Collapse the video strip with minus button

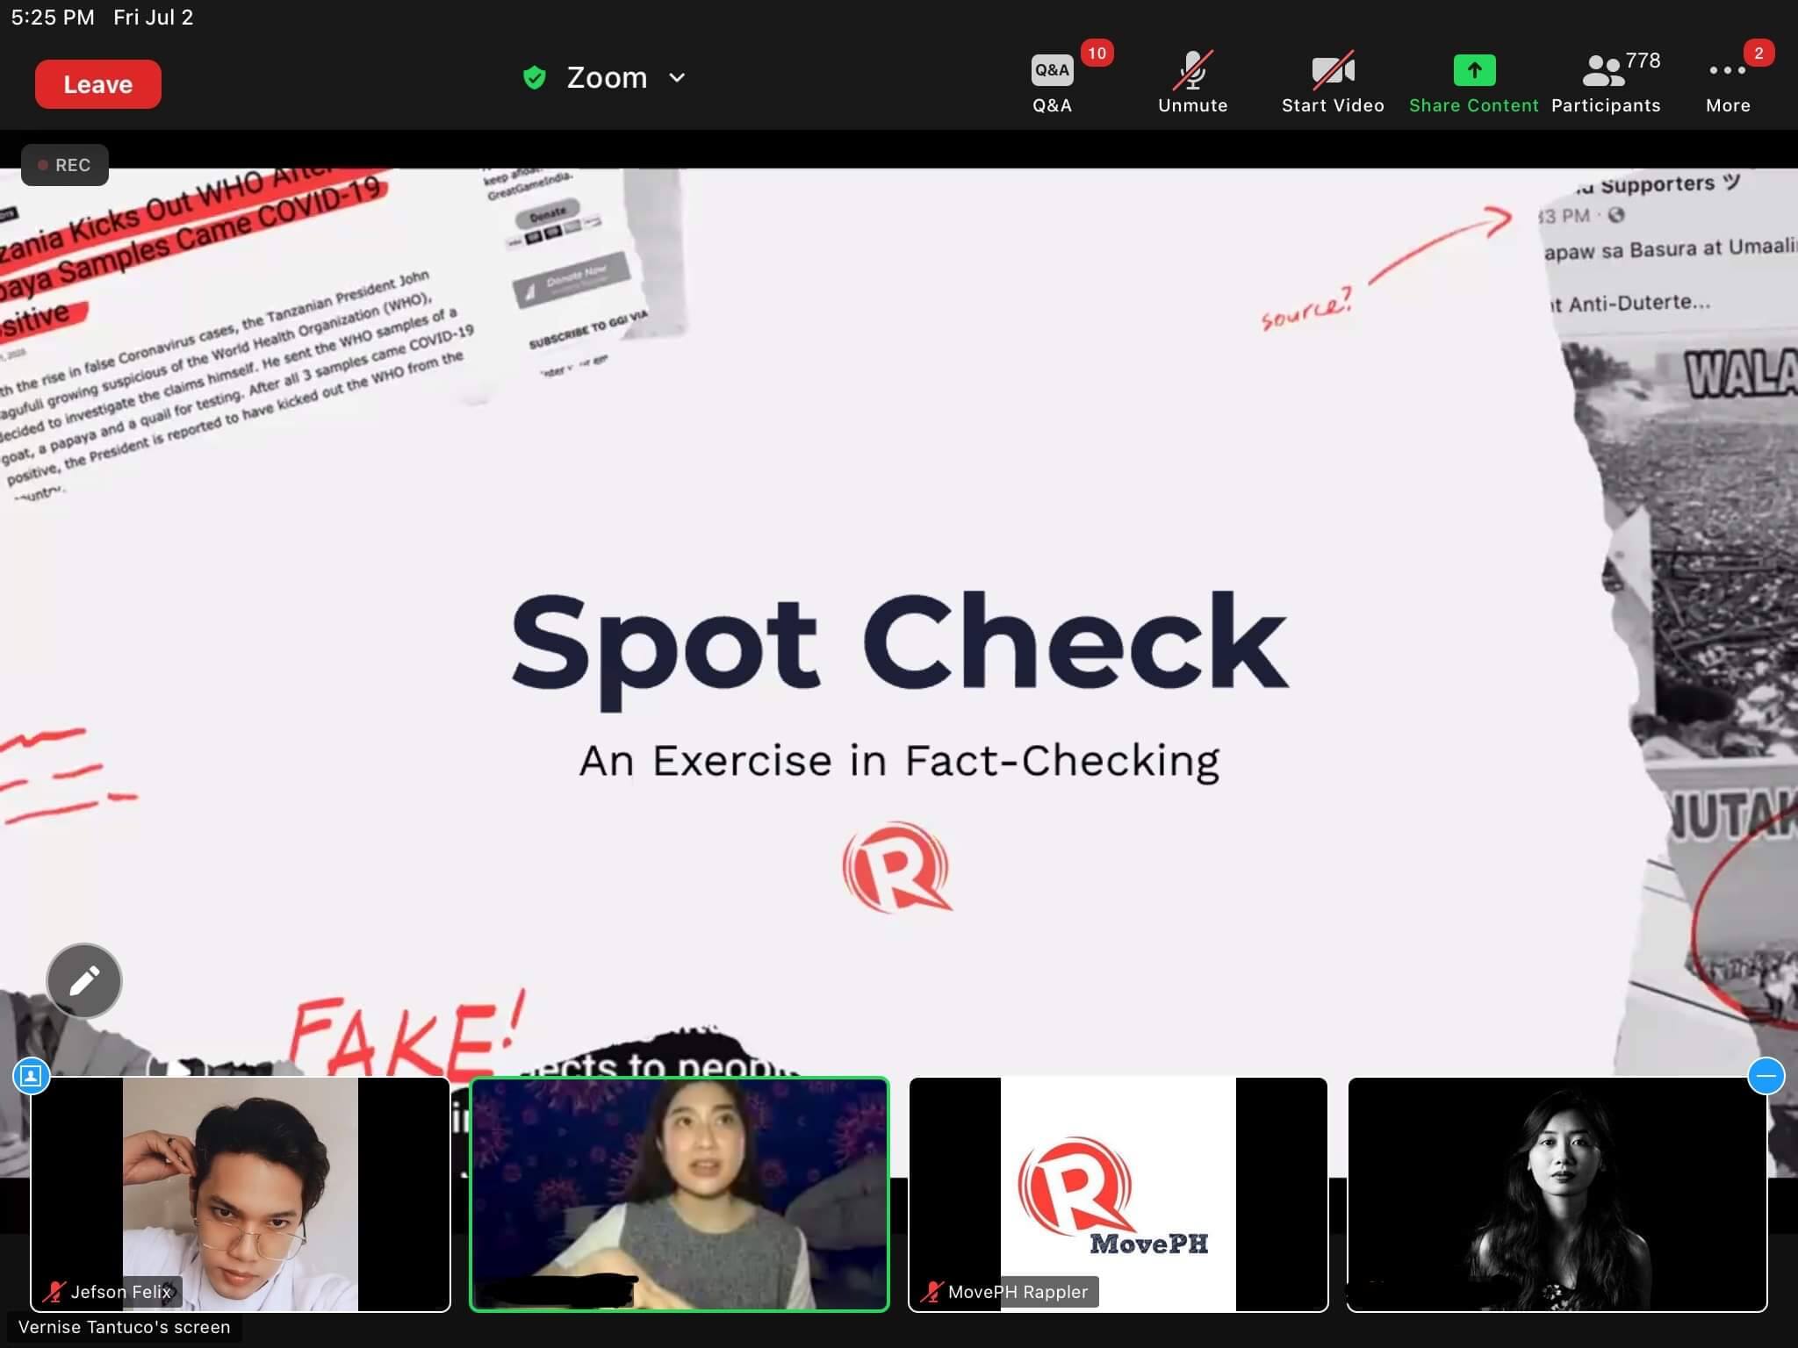point(1766,1075)
